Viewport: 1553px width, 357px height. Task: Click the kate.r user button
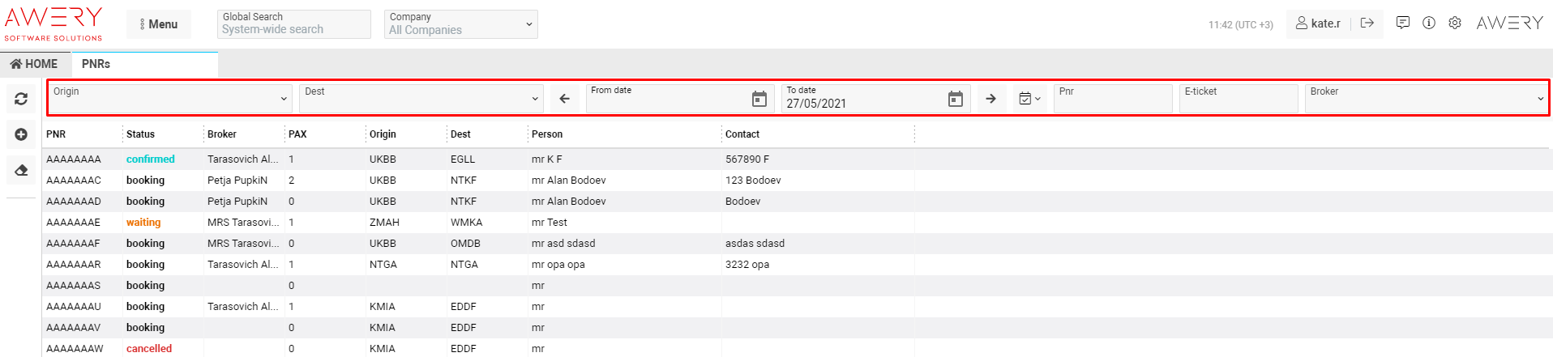(1318, 23)
